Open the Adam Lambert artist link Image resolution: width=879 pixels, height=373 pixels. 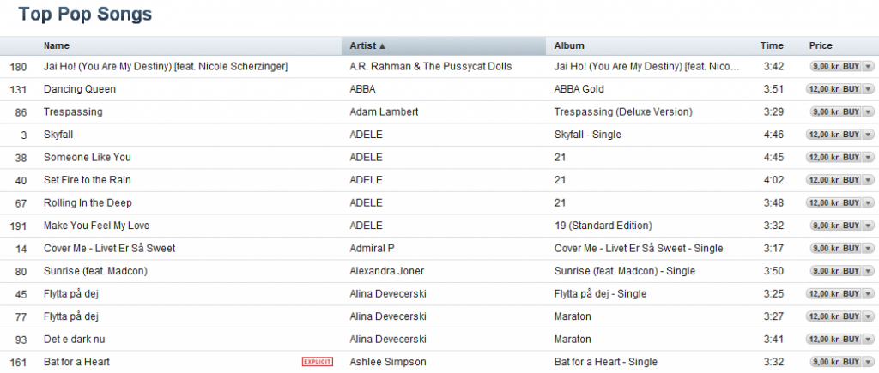[384, 112]
